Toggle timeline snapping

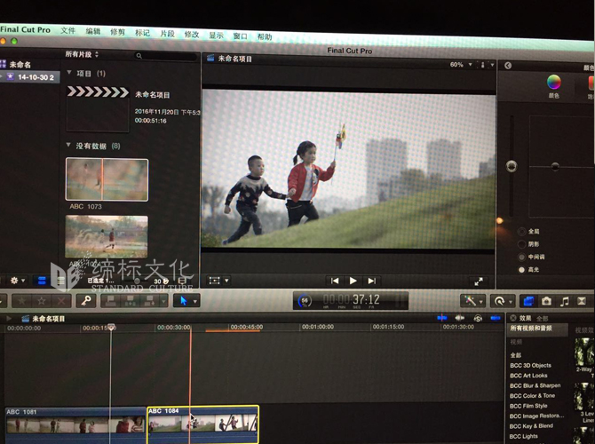coord(496,318)
